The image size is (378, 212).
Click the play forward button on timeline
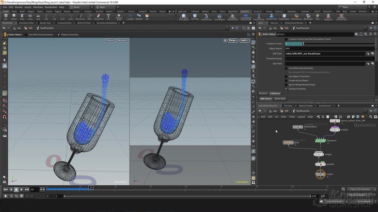click(22, 189)
